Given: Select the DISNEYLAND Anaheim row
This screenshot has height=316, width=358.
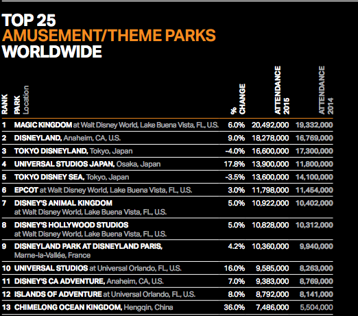Looking at the screenshot, I should pos(167,138).
